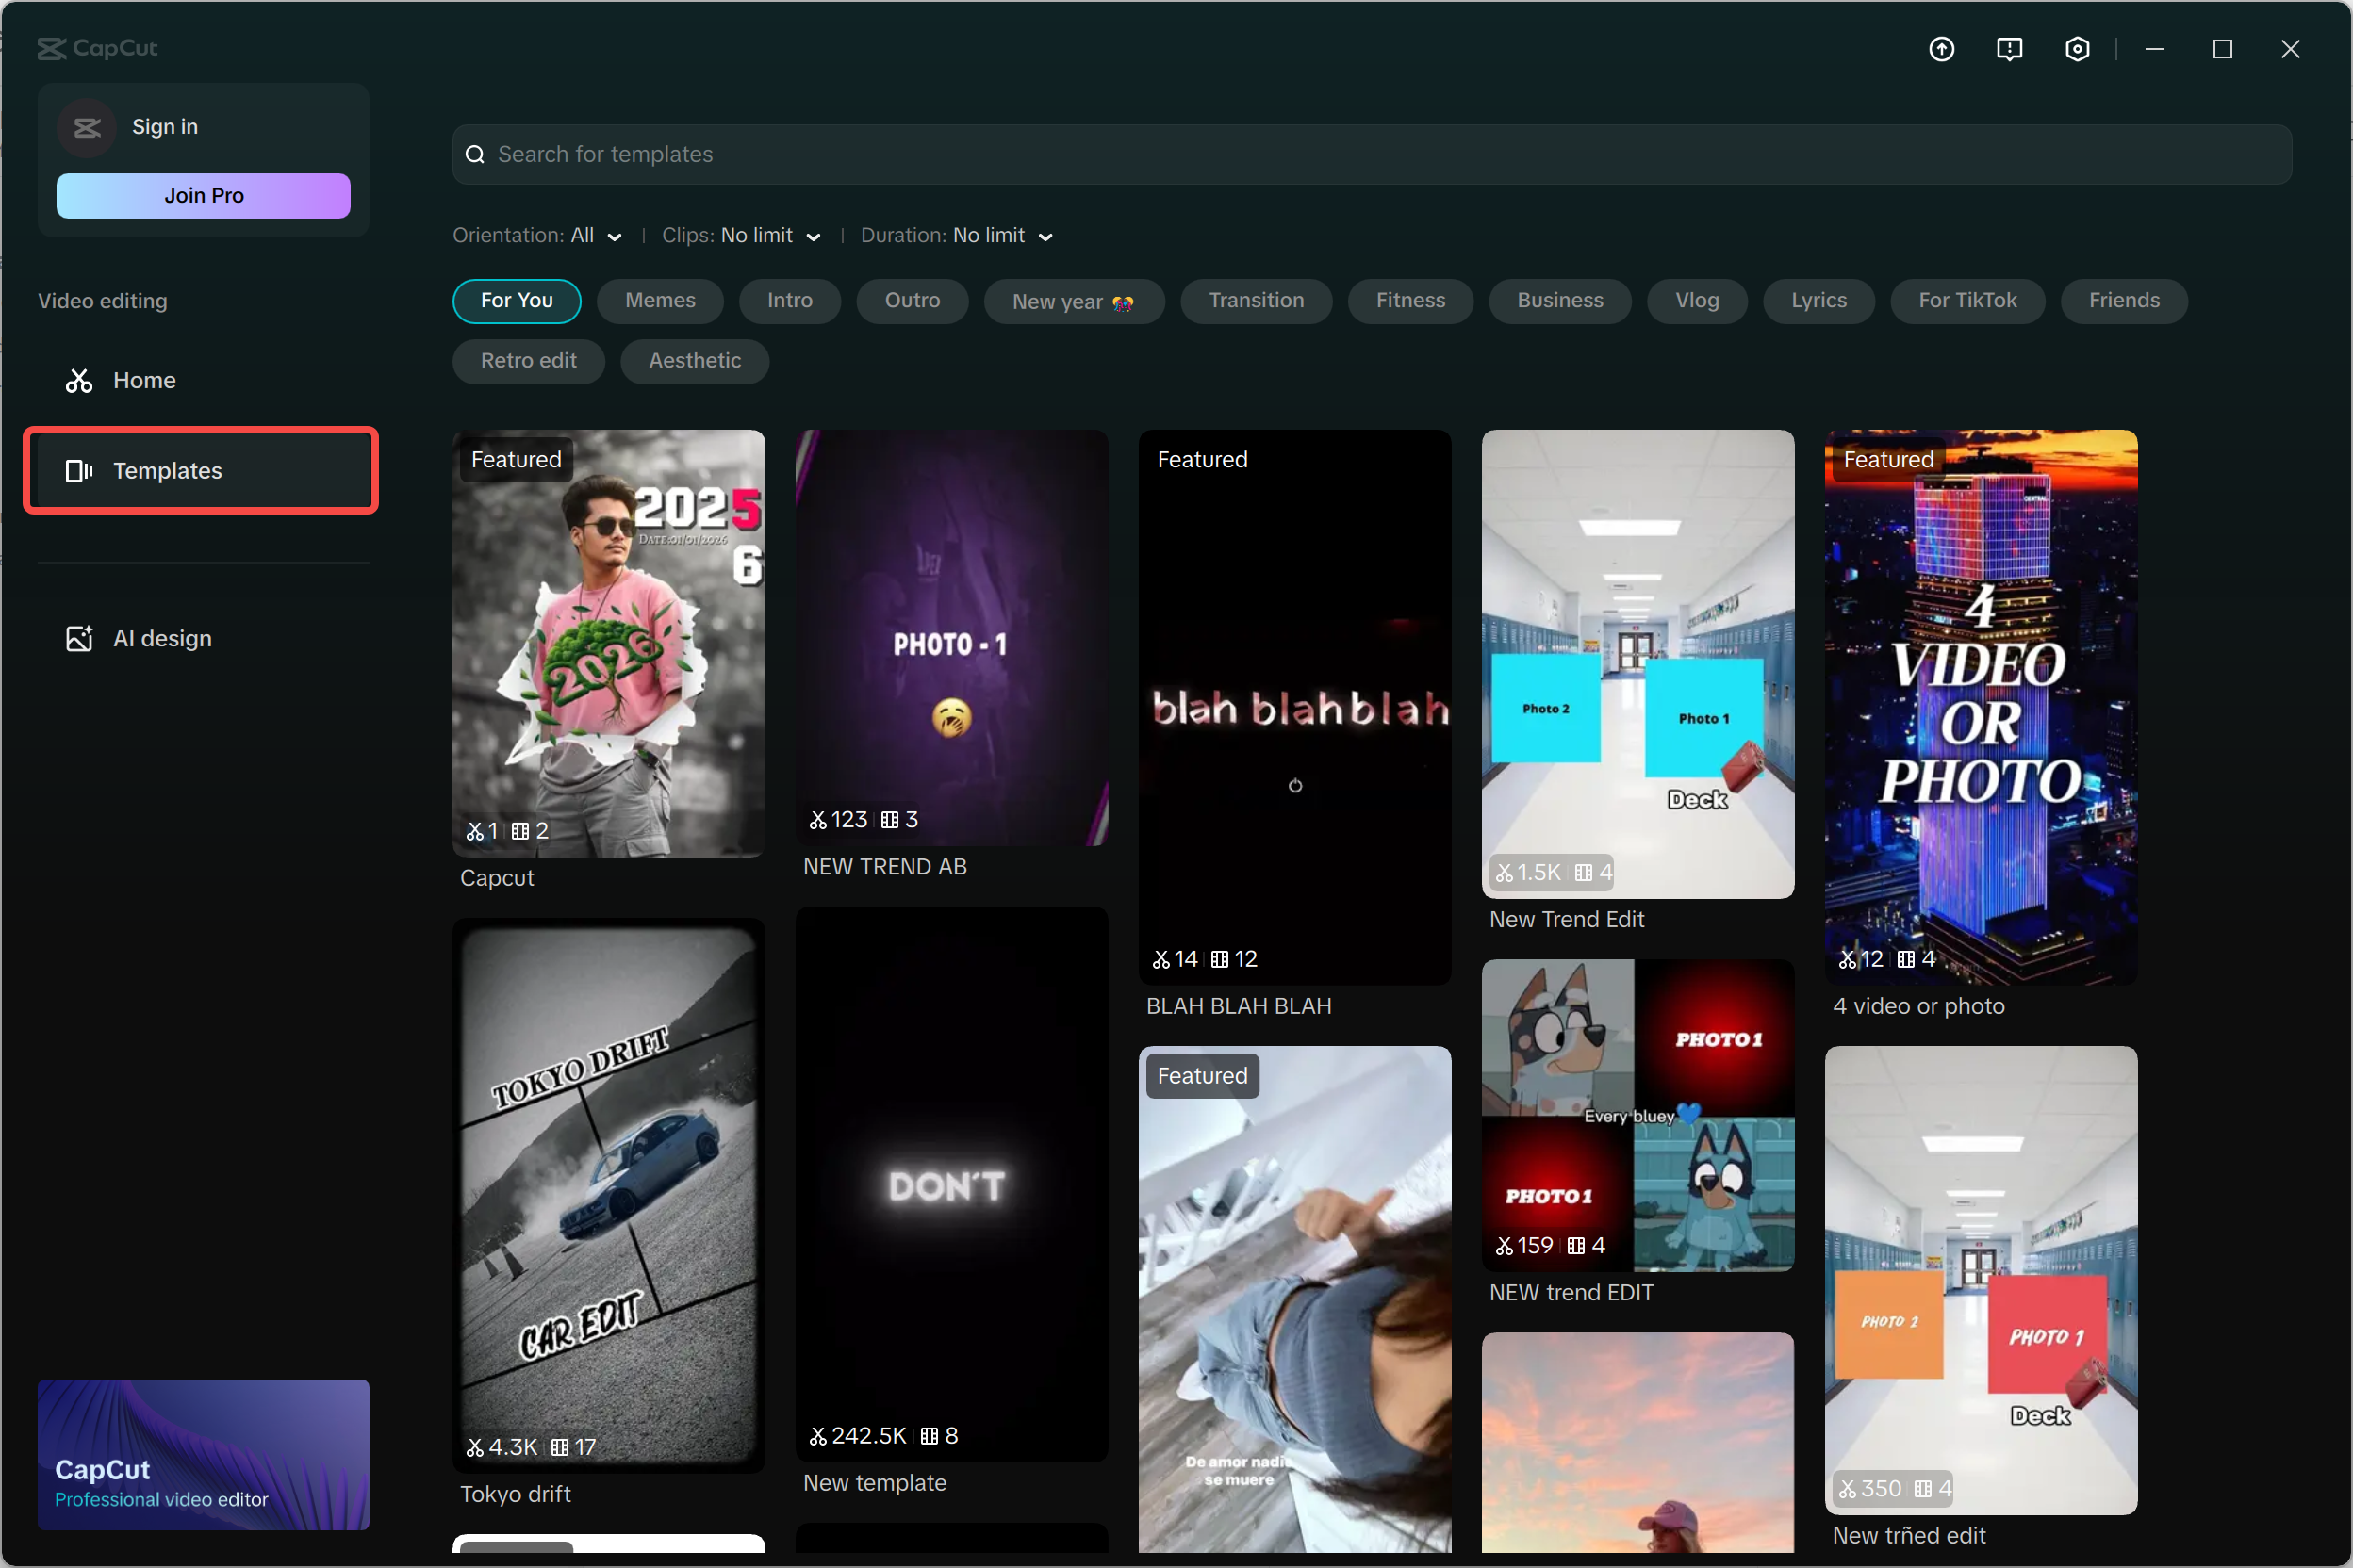Screen dimensions: 2353x1568
Task: Open AI design from the sidebar
Action: click(x=79, y=637)
